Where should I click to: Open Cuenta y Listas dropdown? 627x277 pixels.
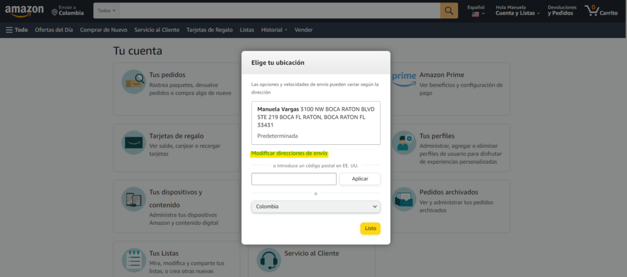(517, 10)
